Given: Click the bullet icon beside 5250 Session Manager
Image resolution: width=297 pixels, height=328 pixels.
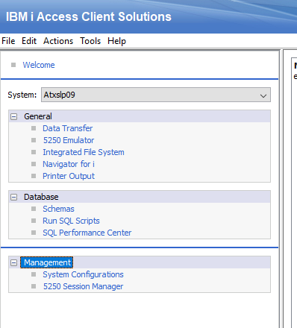Looking at the screenshot, I should point(34,286).
